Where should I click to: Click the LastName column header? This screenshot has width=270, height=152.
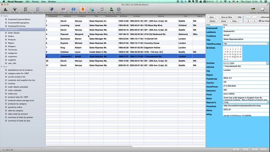(x=67, y=16)
